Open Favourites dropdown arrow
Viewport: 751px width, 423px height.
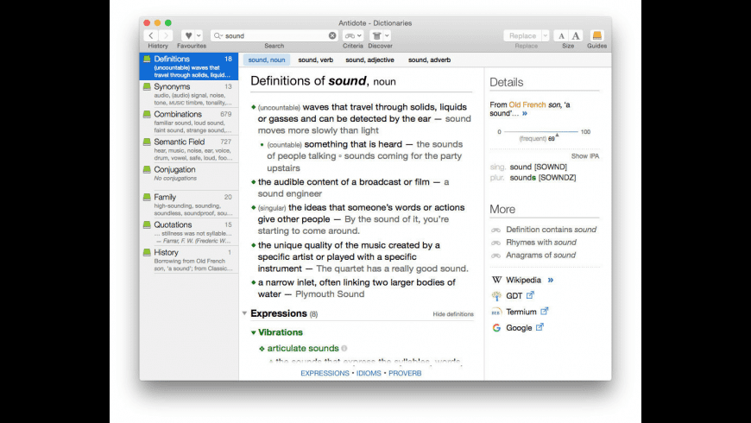point(199,35)
